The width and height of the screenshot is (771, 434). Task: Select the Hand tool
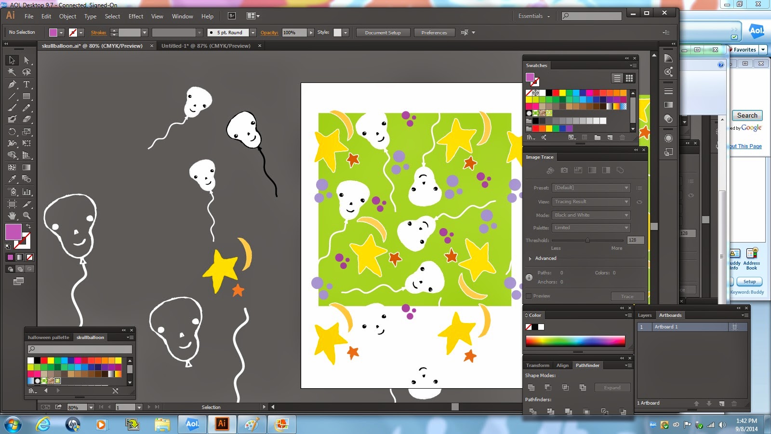pyautogui.click(x=12, y=216)
